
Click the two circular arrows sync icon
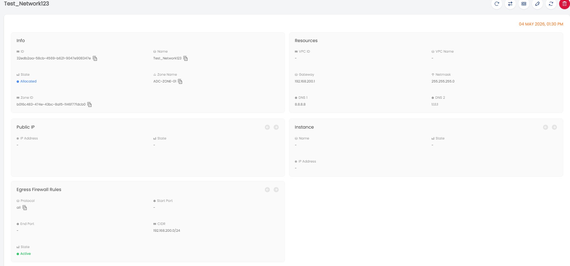(x=551, y=4)
